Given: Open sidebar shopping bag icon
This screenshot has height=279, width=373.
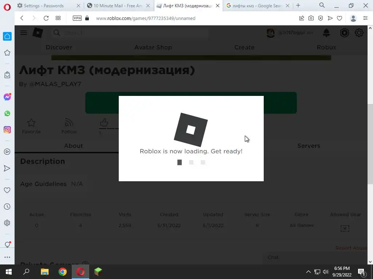Looking at the screenshot, I should (7, 75).
